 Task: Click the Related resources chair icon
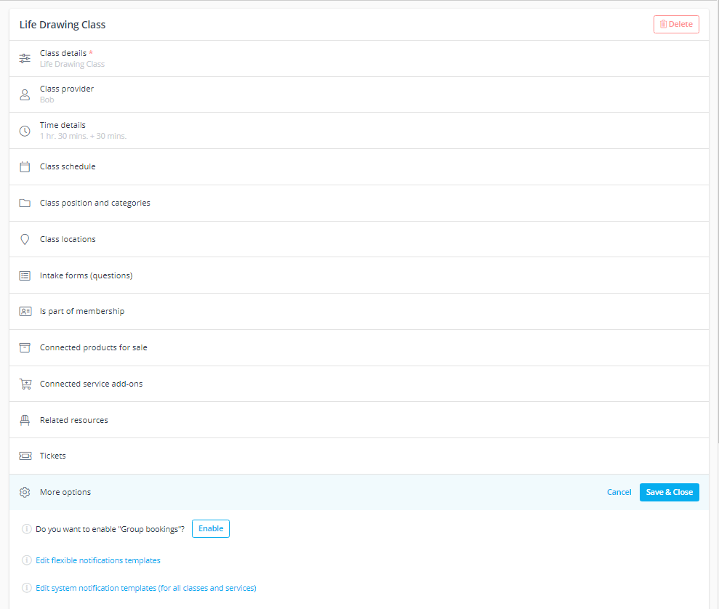click(x=25, y=420)
